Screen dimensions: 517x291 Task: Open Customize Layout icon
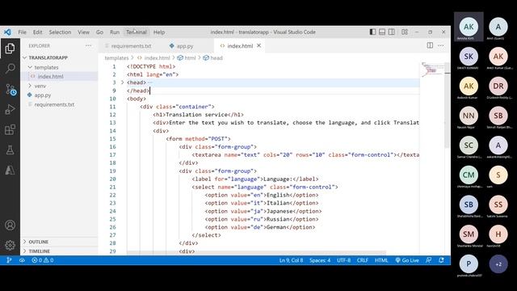[405, 32]
